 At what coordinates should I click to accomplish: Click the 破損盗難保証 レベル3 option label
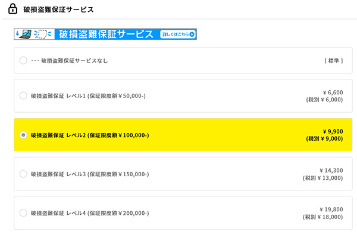90,174
